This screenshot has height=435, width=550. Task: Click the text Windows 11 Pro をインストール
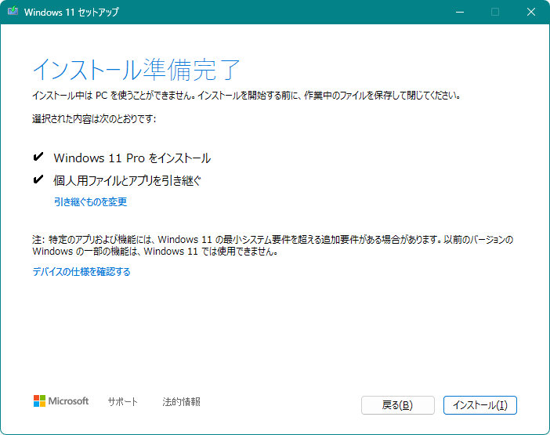tap(132, 158)
